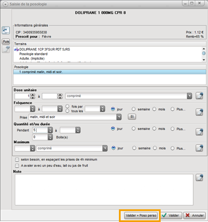The image size is (208, 222).
Task: Select 'fois par' radio button
Action: coord(67,106)
